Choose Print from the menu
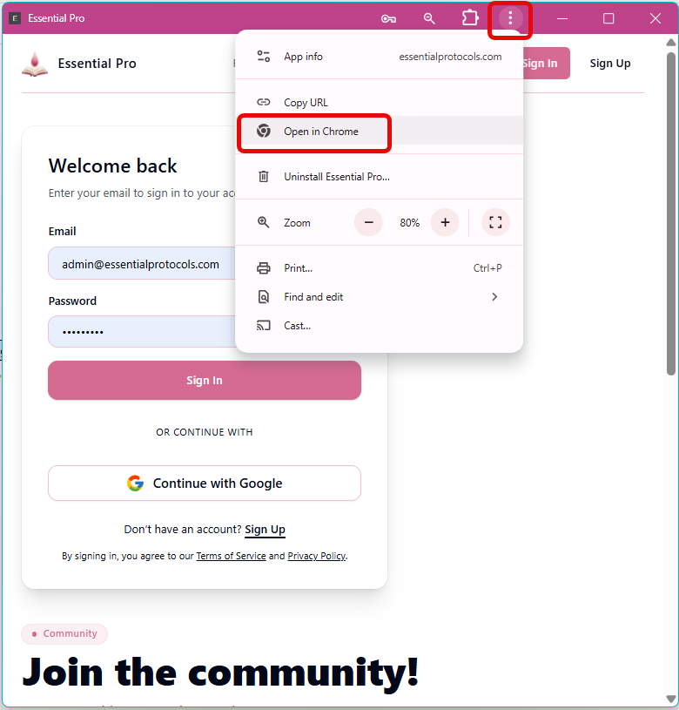This screenshot has height=710, width=679. click(x=379, y=268)
